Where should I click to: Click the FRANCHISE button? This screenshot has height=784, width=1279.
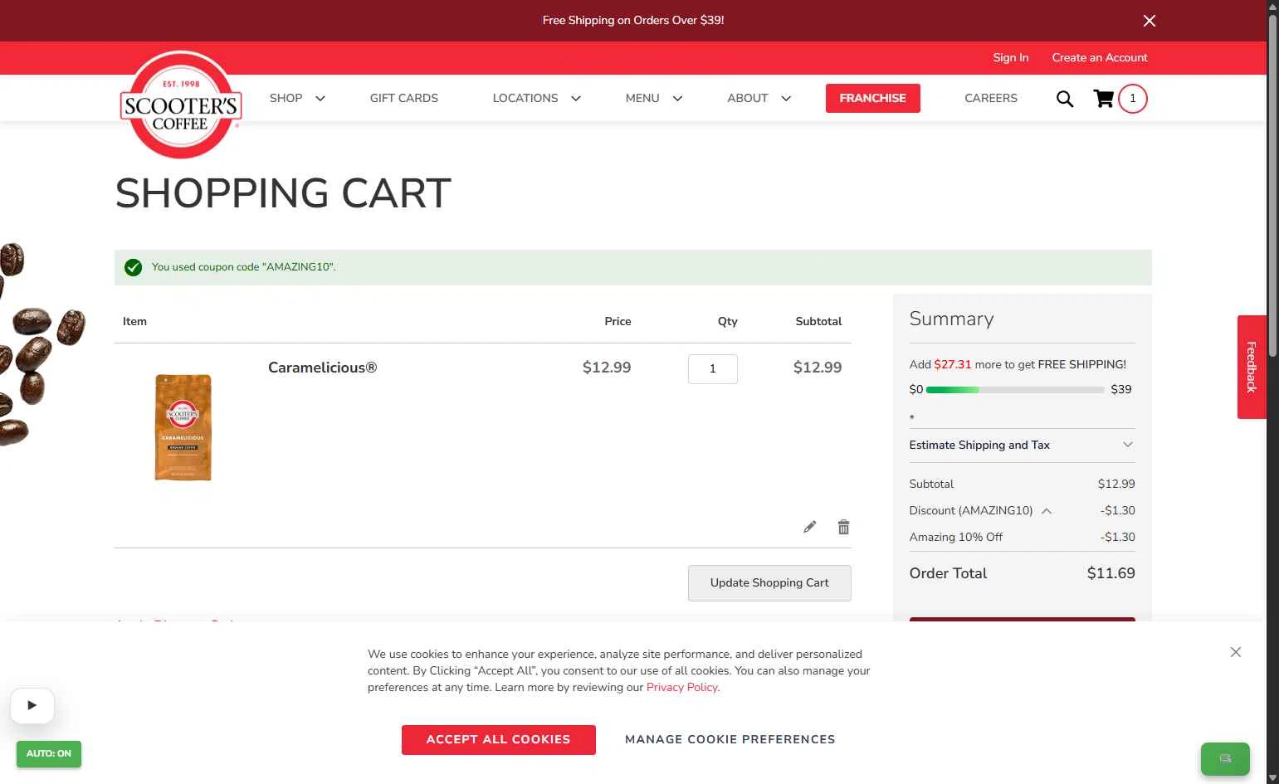point(872,98)
